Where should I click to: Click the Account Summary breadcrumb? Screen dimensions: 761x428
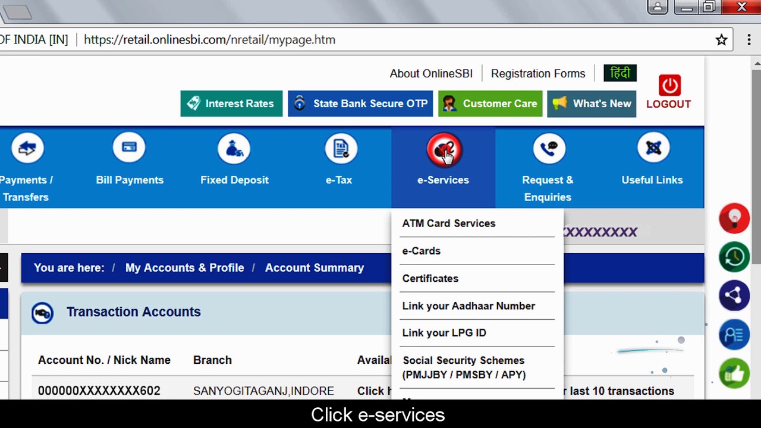pos(315,267)
